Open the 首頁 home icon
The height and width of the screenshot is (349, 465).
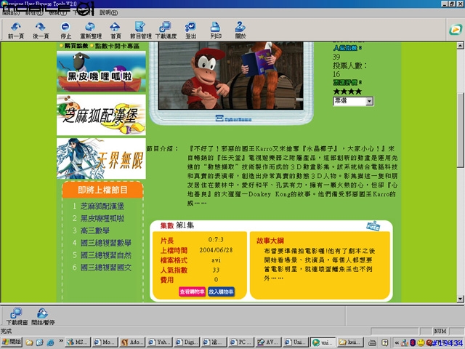click(x=116, y=30)
